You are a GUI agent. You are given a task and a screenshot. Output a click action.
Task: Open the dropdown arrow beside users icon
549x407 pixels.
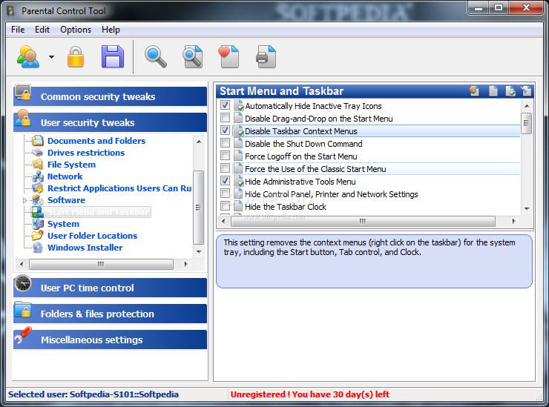pyautogui.click(x=51, y=56)
